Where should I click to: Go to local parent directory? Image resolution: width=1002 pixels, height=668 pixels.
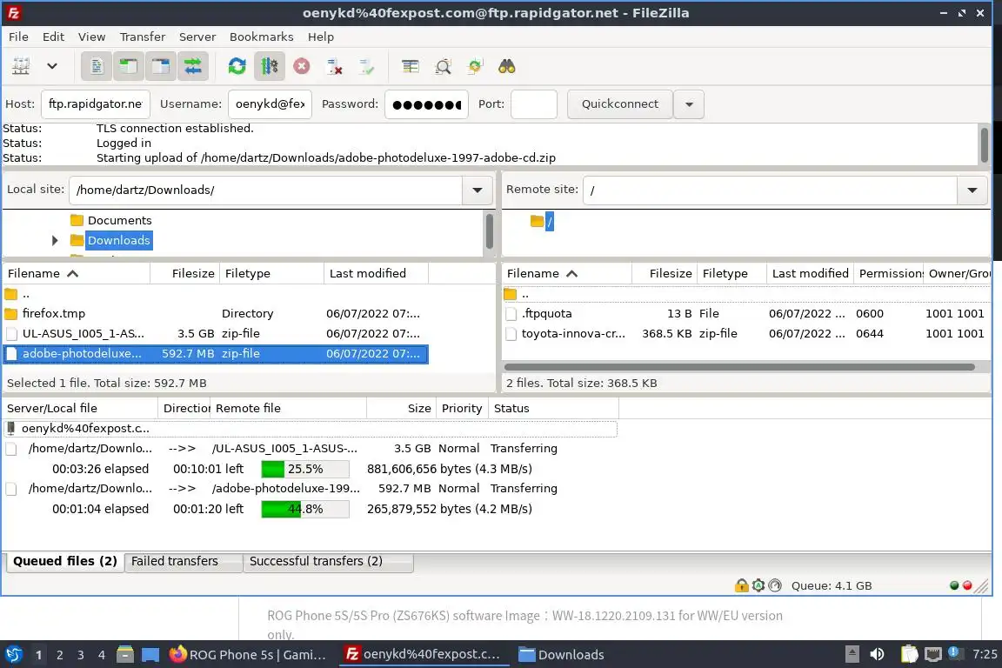[x=216, y=294]
